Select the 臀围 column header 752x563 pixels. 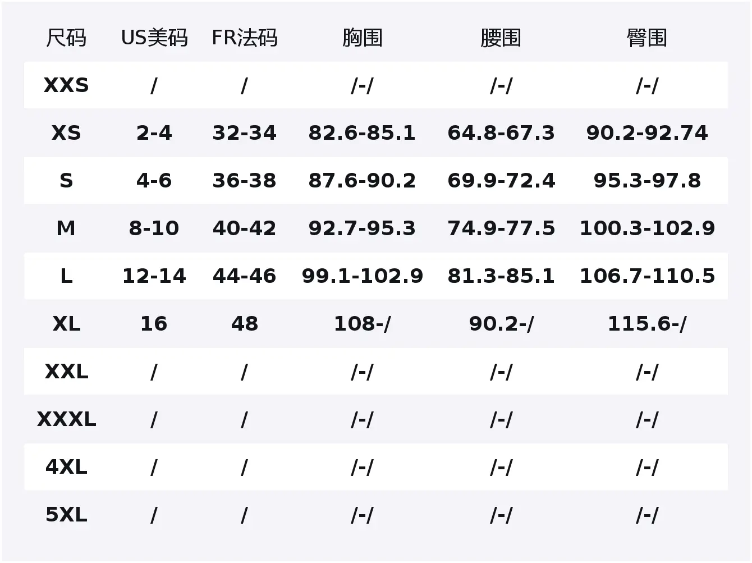(x=646, y=38)
